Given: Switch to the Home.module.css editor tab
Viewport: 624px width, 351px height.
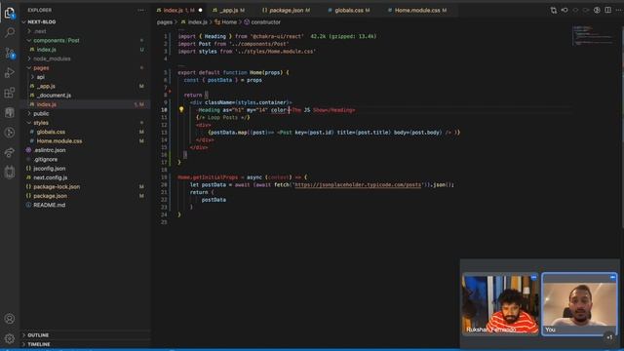Looking at the screenshot, I should [417, 11].
